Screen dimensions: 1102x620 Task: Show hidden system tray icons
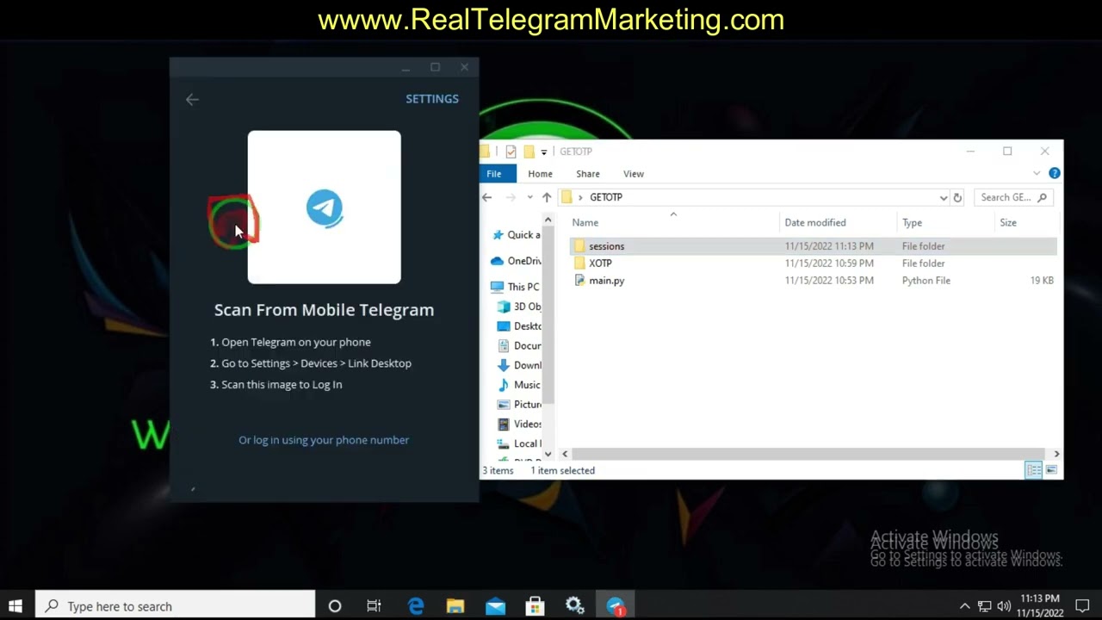tap(964, 606)
